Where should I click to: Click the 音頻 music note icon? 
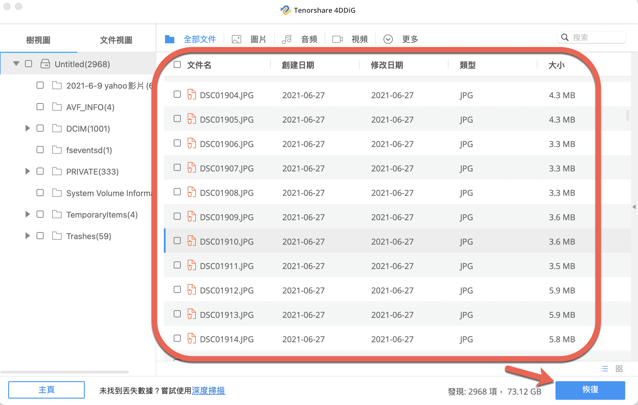pos(286,39)
